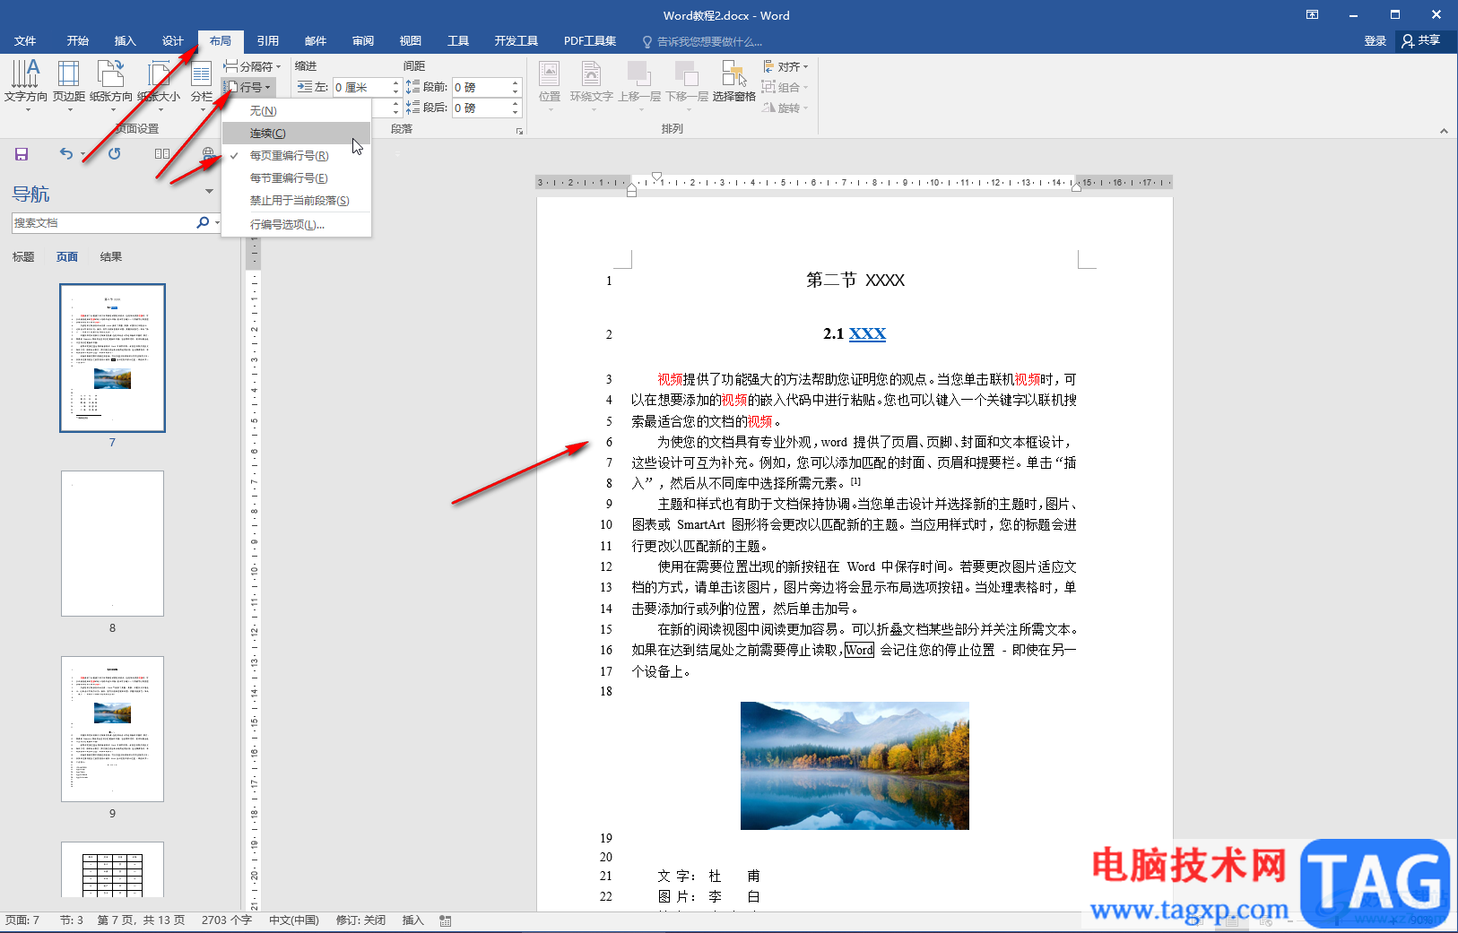Switch to the PDF工具集 ribbon tab
1458x933 pixels.
click(590, 41)
